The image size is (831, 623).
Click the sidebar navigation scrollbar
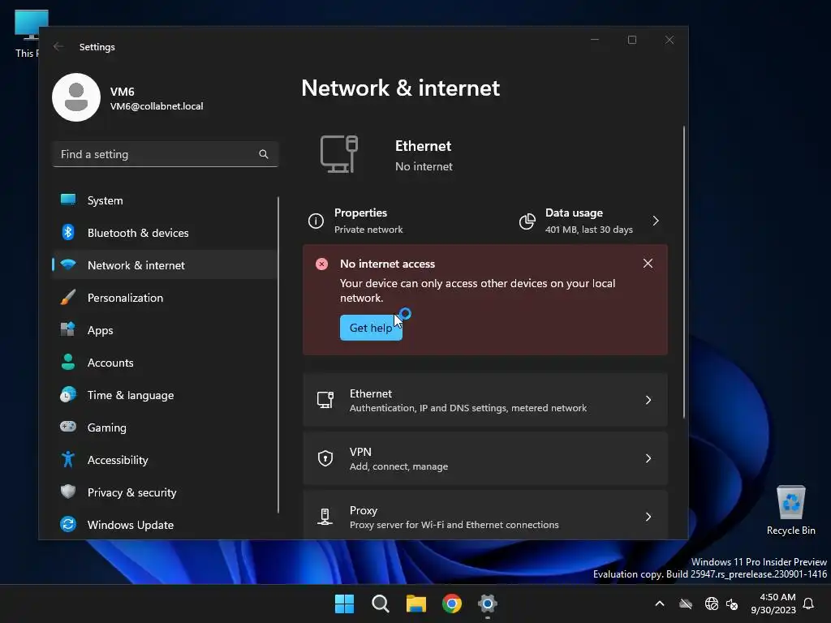(x=278, y=355)
